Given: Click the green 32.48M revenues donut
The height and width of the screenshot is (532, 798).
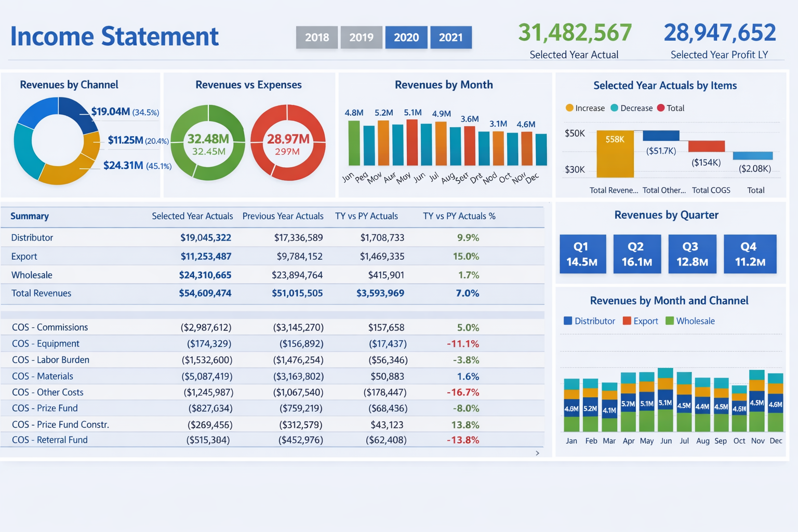Looking at the screenshot, I should (208, 143).
